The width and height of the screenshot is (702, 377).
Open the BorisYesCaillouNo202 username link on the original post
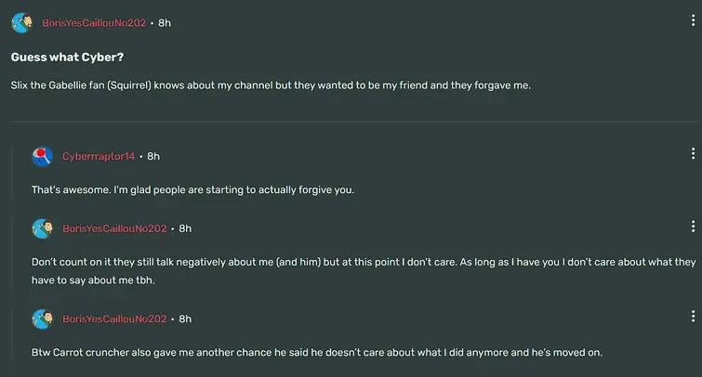click(x=94, y=22)
